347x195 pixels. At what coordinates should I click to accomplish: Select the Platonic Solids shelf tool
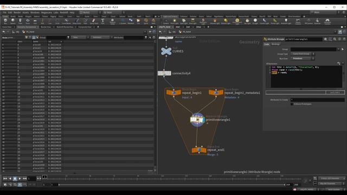pyautogui.click(x=112, y=21)
